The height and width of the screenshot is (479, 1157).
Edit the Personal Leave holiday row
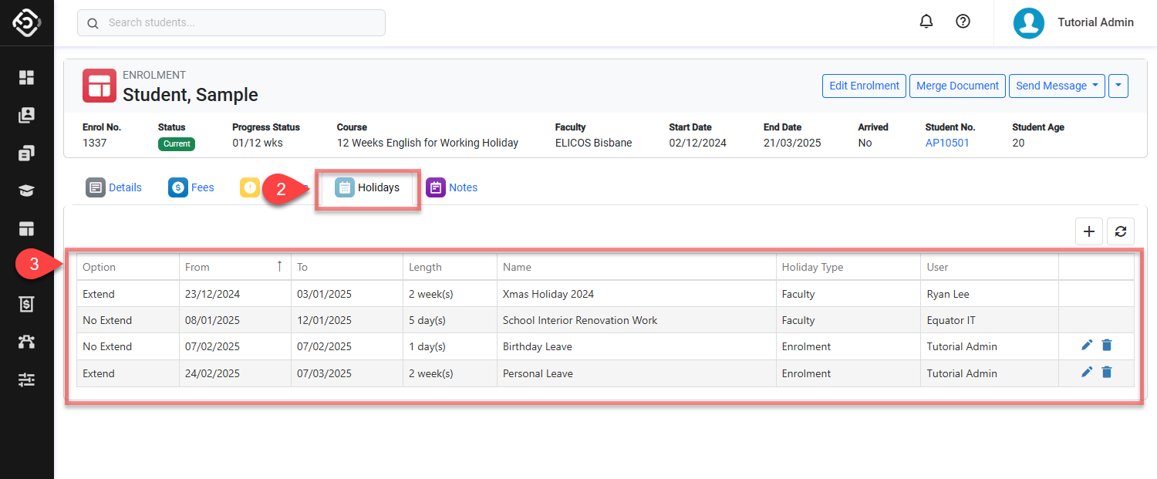tap(1087, 373)
